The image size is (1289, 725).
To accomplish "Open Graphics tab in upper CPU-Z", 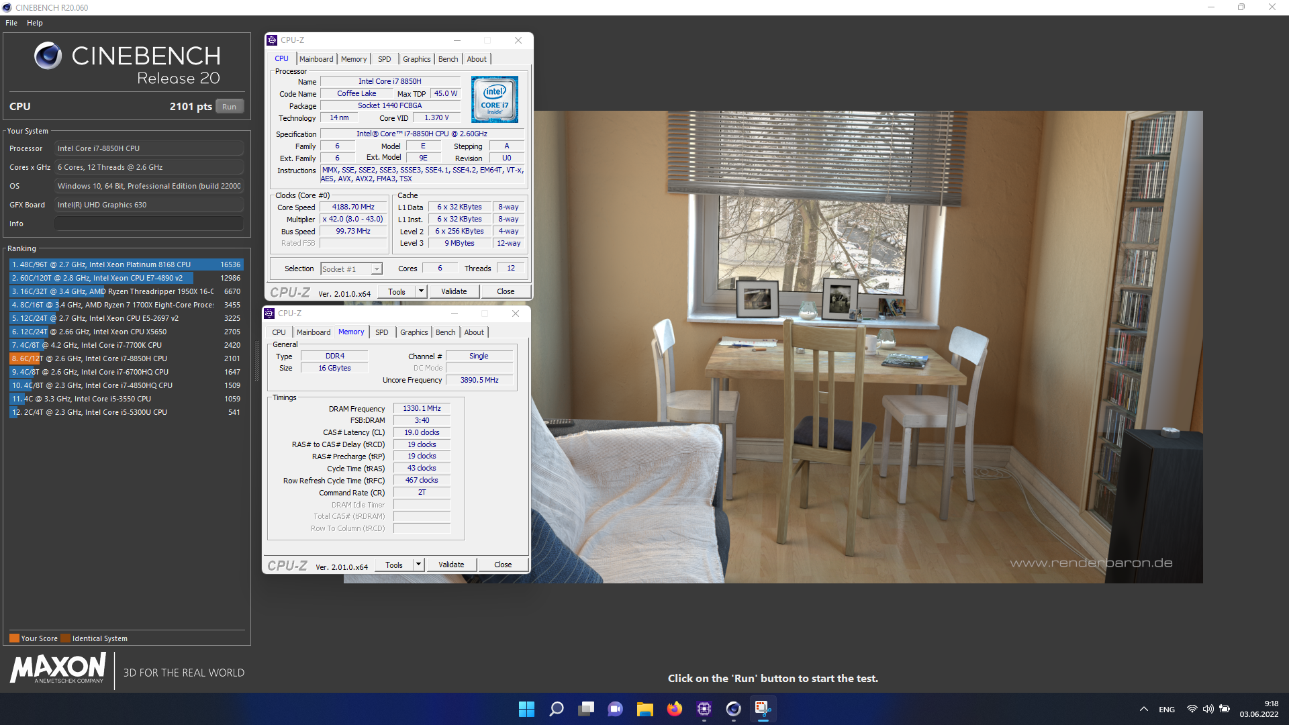I will [x=417, y=59].
